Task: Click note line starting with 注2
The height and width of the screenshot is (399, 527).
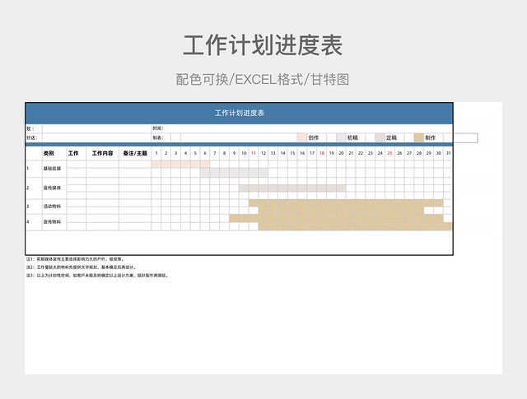Action: coord(82,267)
